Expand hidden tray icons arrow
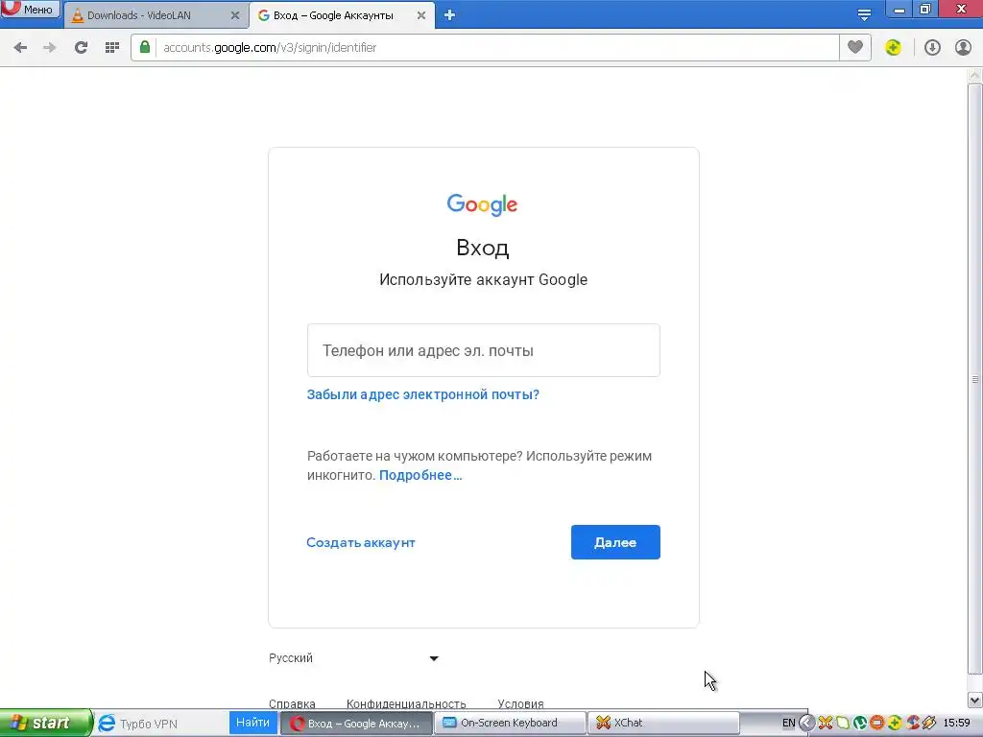The image size is (983, 737). 806,724
